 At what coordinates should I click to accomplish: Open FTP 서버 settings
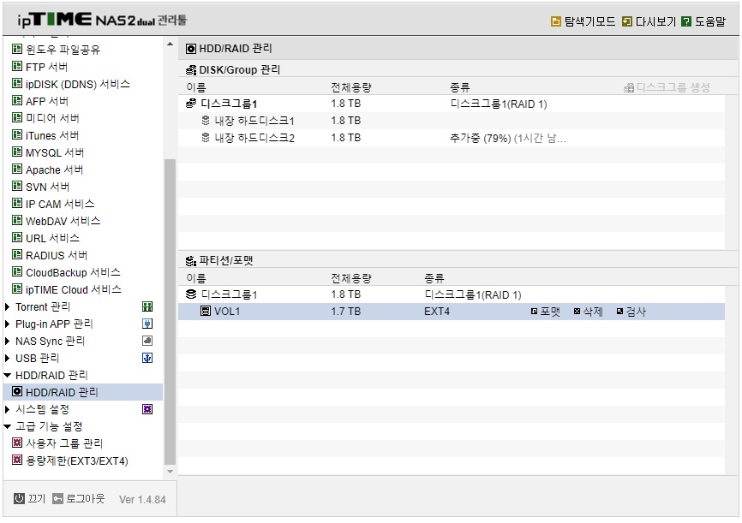pyautogui.click(x=46, y=67)
